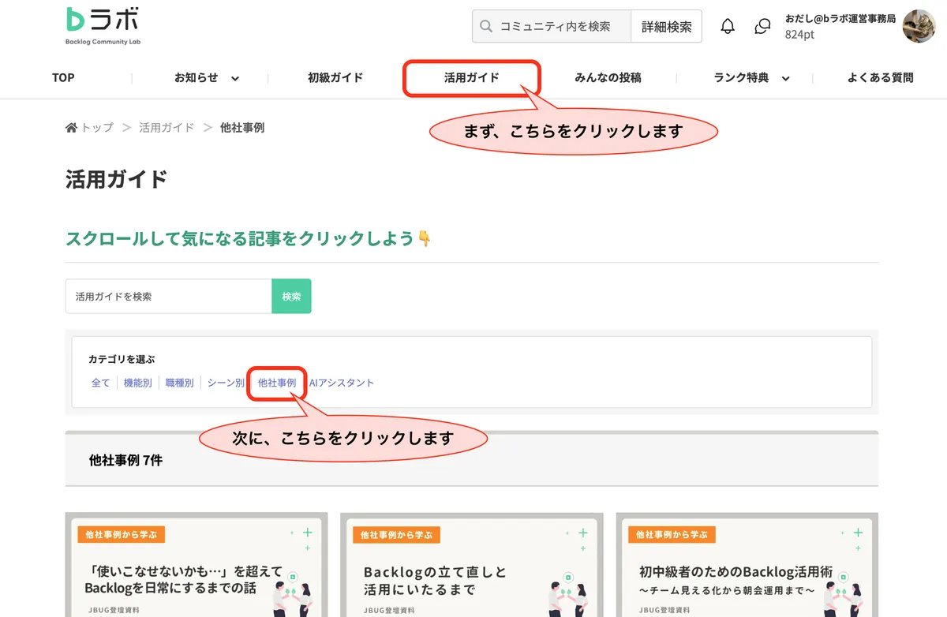Open the notifications bell

(x=728, y=27)
